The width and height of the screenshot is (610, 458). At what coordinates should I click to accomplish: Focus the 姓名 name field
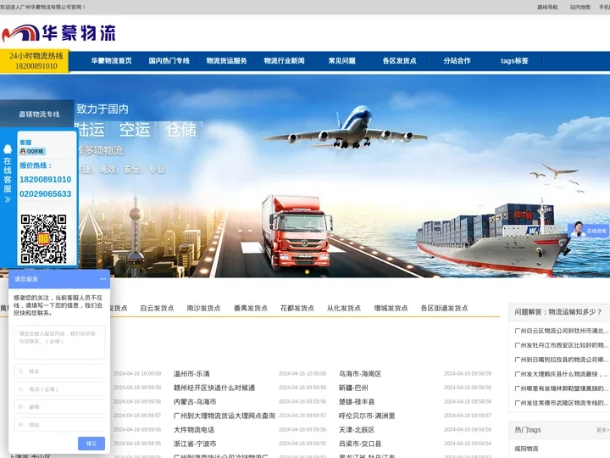pos(59,371)
